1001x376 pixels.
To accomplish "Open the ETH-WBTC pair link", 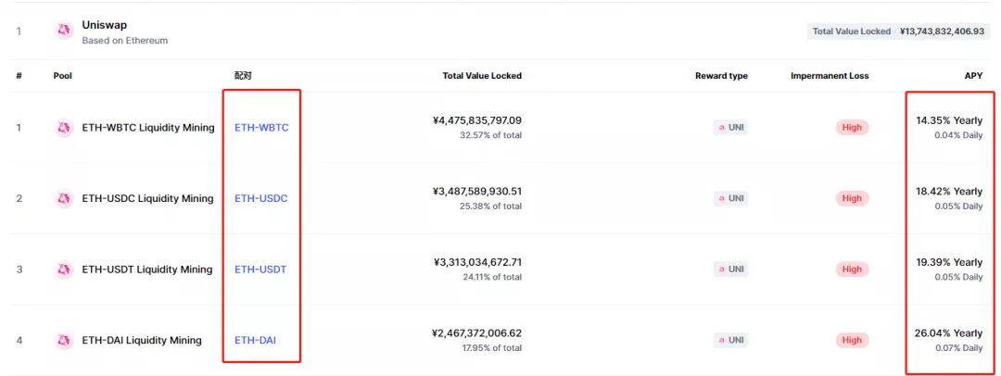I will (x=261, y=128).
